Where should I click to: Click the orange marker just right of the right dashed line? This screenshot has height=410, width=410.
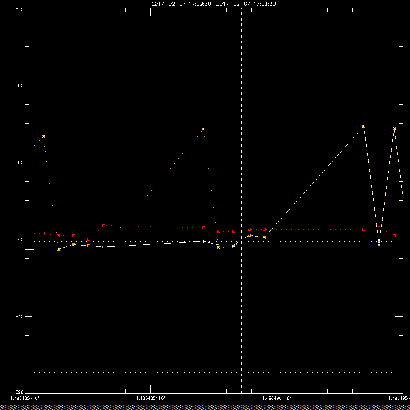click(x=249, y=235)
